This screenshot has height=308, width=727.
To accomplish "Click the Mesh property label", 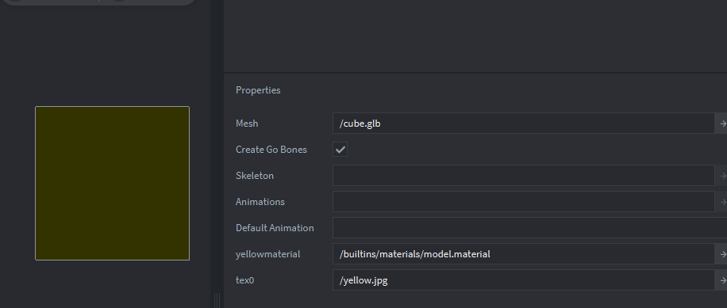I will pos(247,124).
